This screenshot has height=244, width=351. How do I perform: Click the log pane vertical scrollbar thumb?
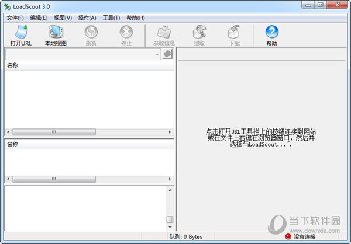pos(170,219)
